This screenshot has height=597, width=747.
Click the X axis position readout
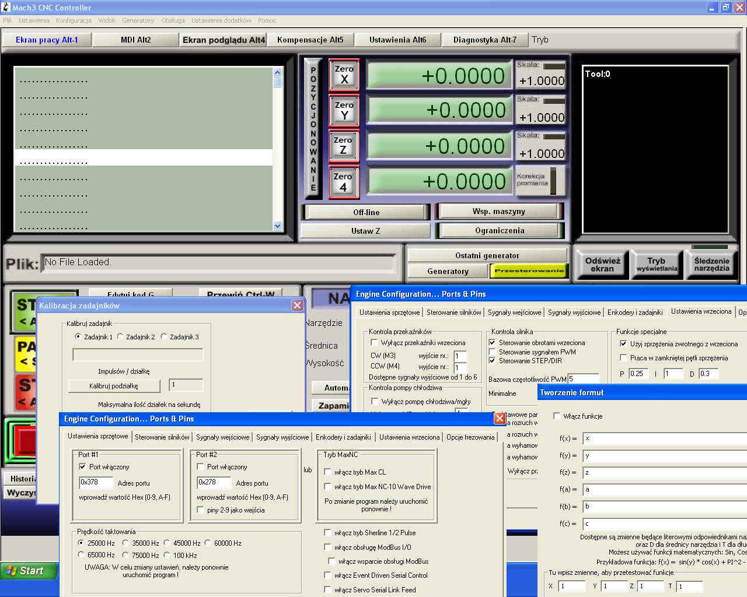tap(439, 76)
